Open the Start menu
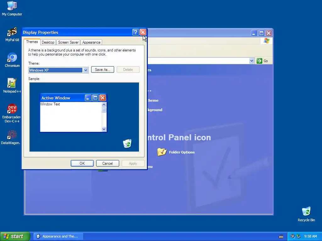The width and height of the screenshot is (322, 241). coord(15,236)
